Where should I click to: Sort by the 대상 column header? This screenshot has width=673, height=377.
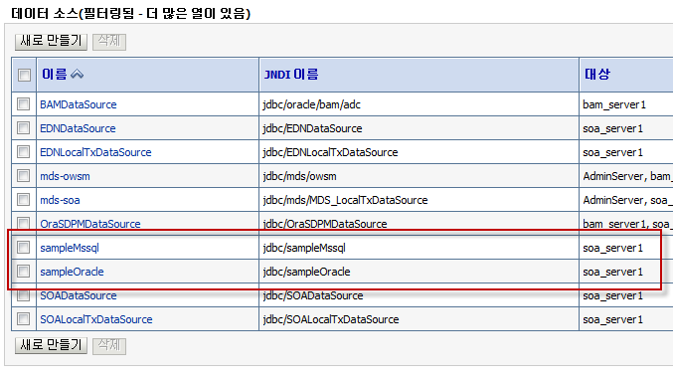(x=597, y=75)
